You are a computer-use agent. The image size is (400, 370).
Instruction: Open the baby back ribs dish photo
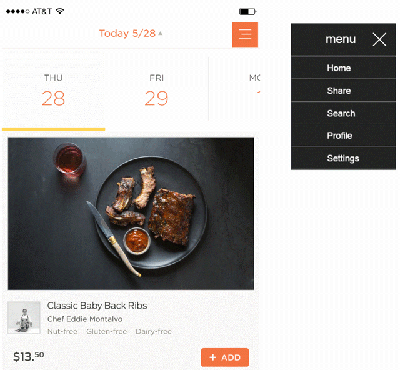pyautogui.click(x=131, y=213)
